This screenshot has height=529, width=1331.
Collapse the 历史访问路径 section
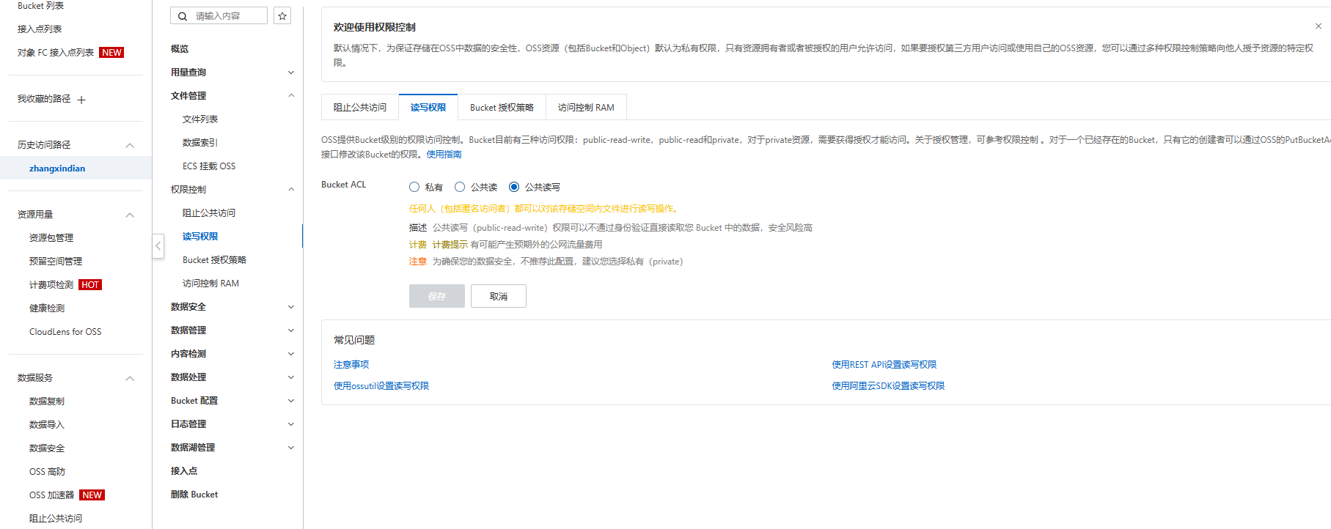point(130,145)
